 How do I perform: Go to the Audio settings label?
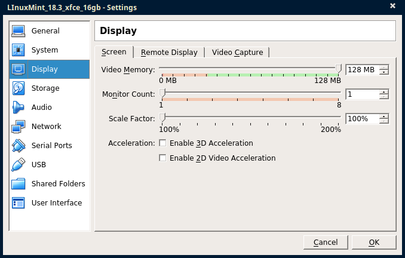point(42,107)
